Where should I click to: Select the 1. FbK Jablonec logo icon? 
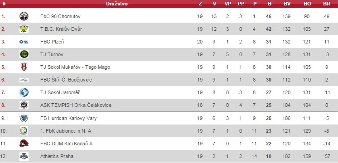[24, 131]
